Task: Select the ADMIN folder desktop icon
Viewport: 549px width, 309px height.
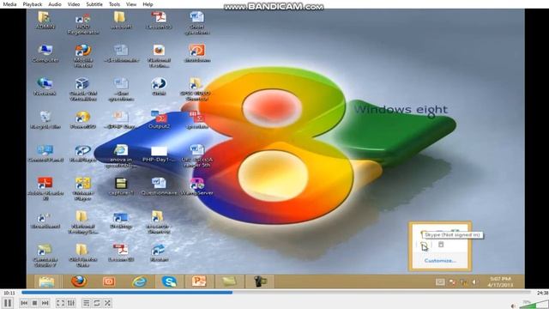Action: (x=45, y=21)
